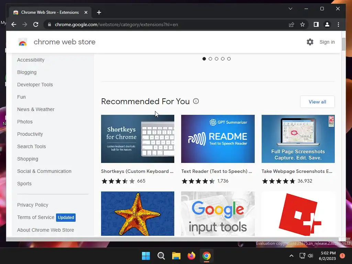352x264 pixels.
Task: Click the address bar URL
Action: click(x=116, y=24)
